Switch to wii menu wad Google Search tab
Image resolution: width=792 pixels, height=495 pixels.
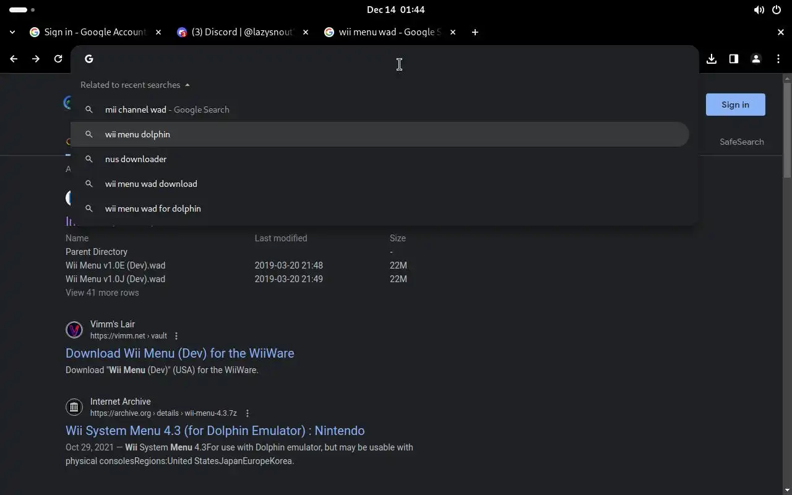tap(389, 32)
